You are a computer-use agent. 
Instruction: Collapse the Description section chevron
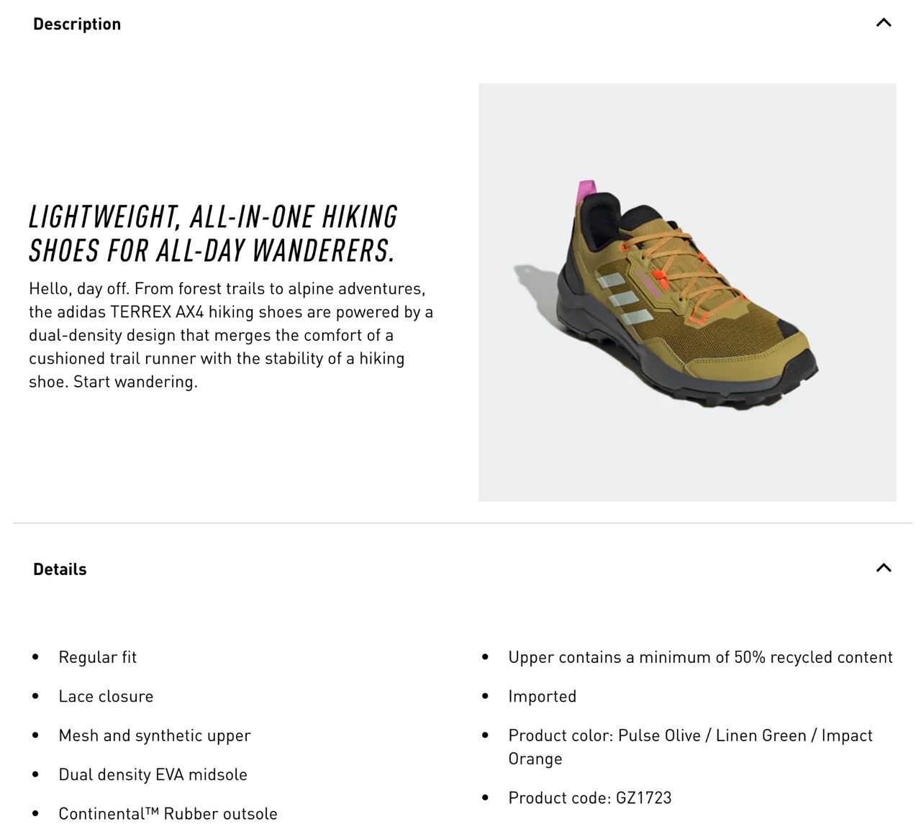(884, 23)
